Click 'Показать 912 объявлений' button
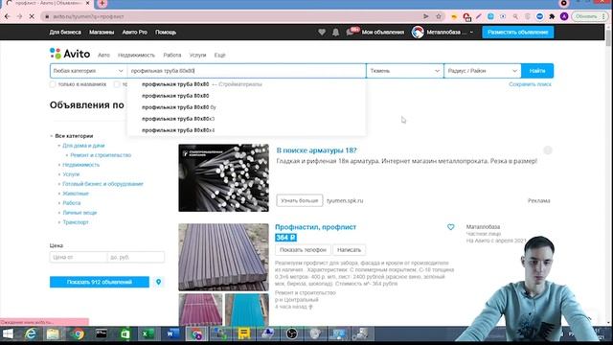613x345 pixels. (x=100, y=282)
